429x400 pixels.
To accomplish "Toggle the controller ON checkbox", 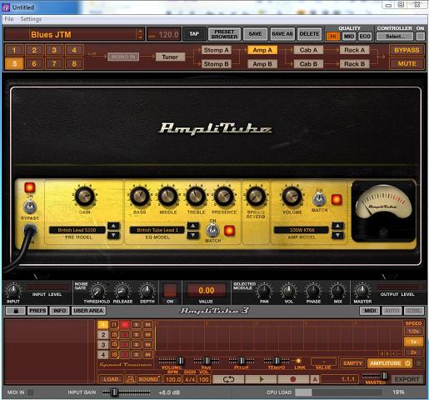I will coord(421,37).
